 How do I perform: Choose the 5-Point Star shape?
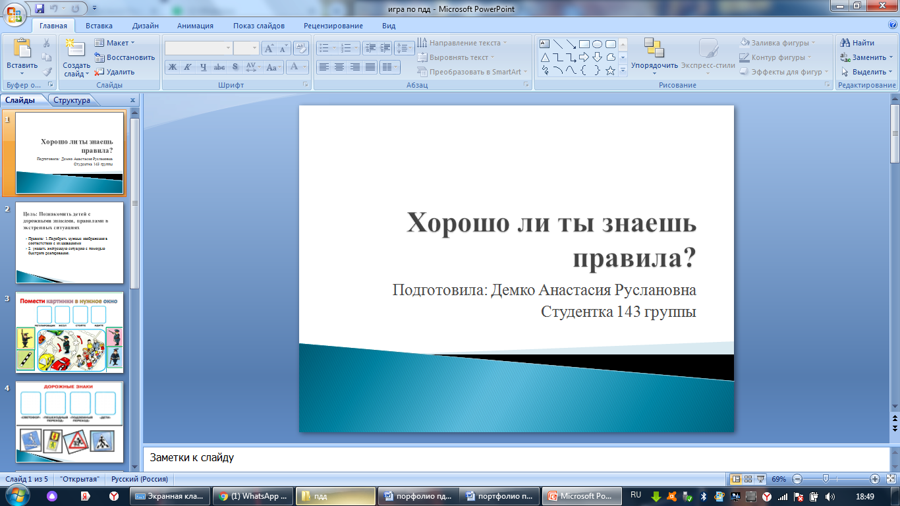point(610,70)
